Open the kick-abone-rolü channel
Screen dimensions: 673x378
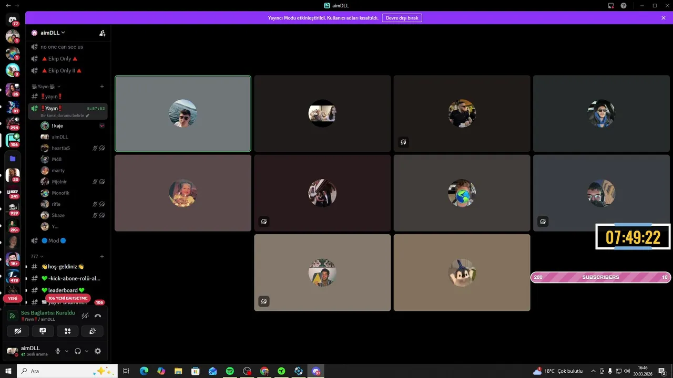(x=67, y=278)
